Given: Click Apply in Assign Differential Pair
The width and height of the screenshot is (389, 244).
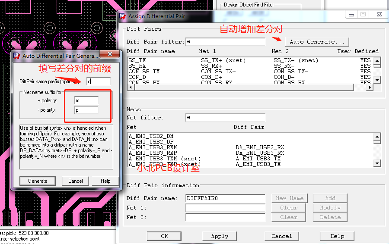Looking at the screenshot, I should 220,236.
